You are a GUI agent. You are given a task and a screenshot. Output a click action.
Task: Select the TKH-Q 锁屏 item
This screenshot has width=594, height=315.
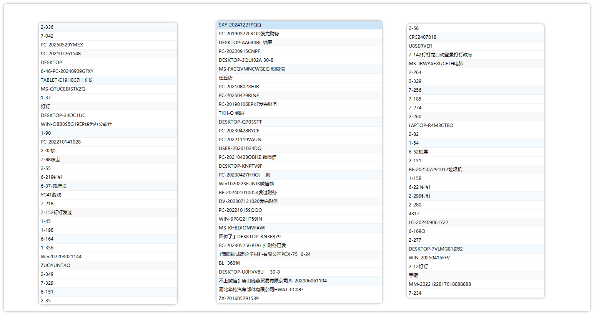point(231,113)
